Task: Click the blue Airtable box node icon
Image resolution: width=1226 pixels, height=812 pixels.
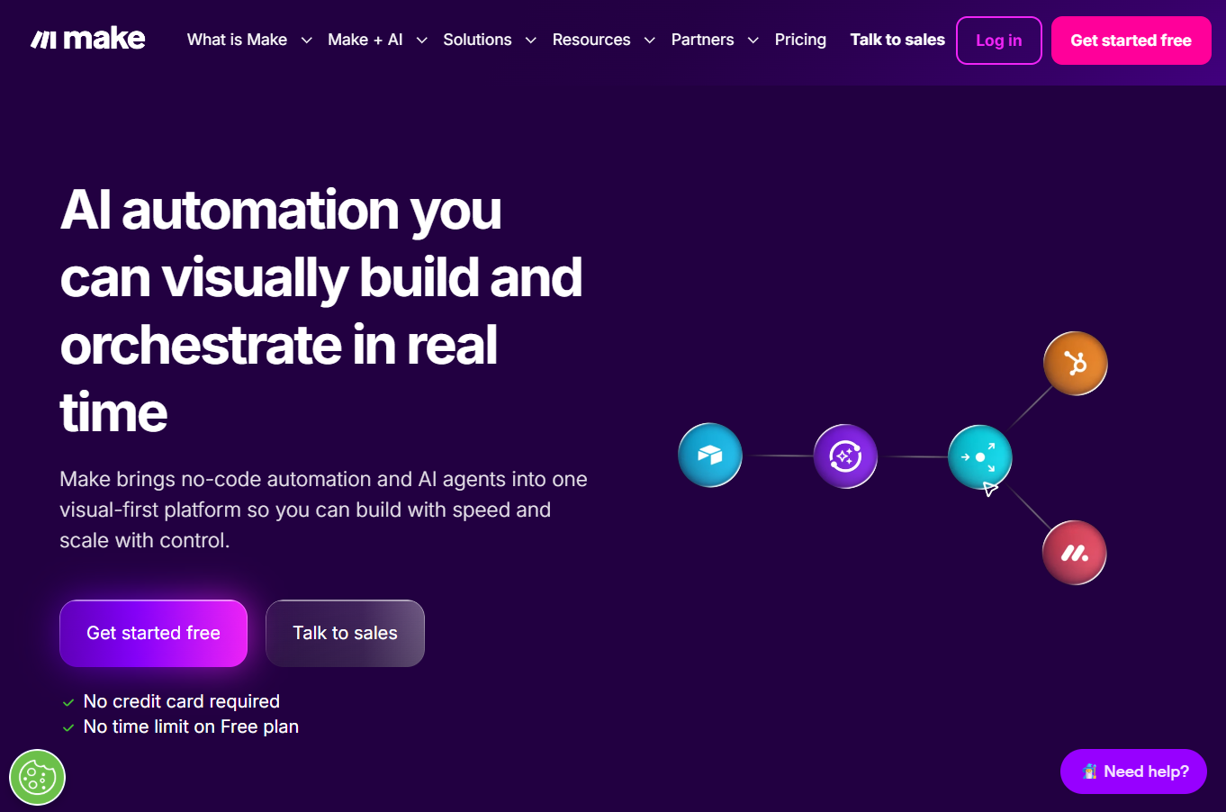Action: coord(709,456)
